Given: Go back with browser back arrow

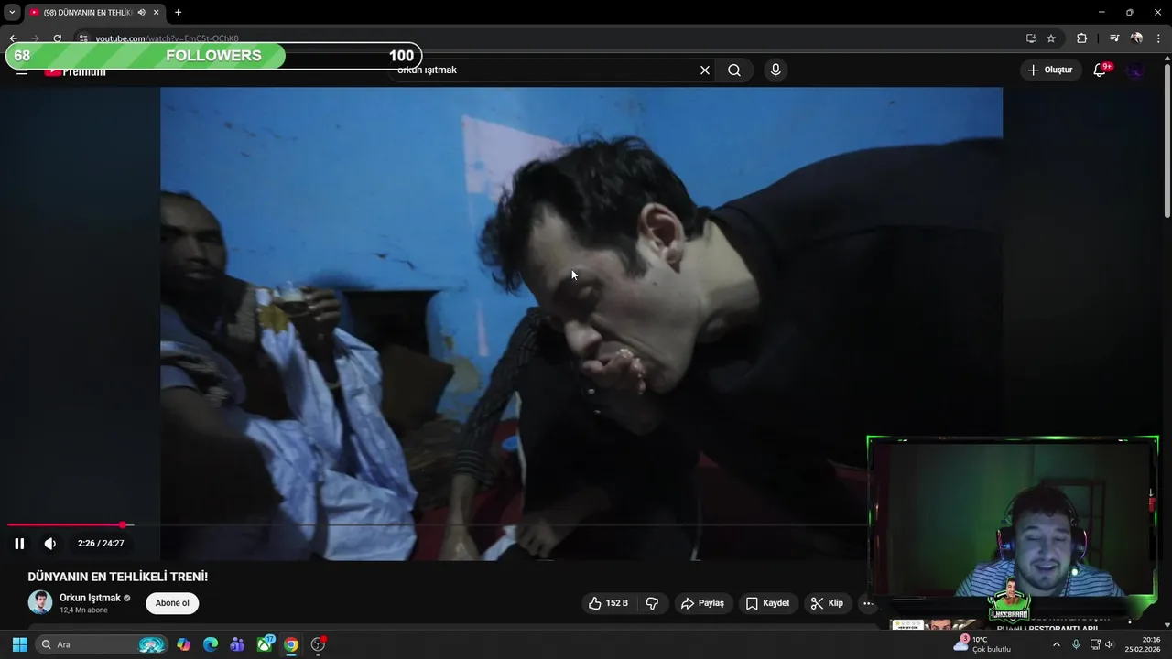Looking at the screenshot, I should click(13, 38).
